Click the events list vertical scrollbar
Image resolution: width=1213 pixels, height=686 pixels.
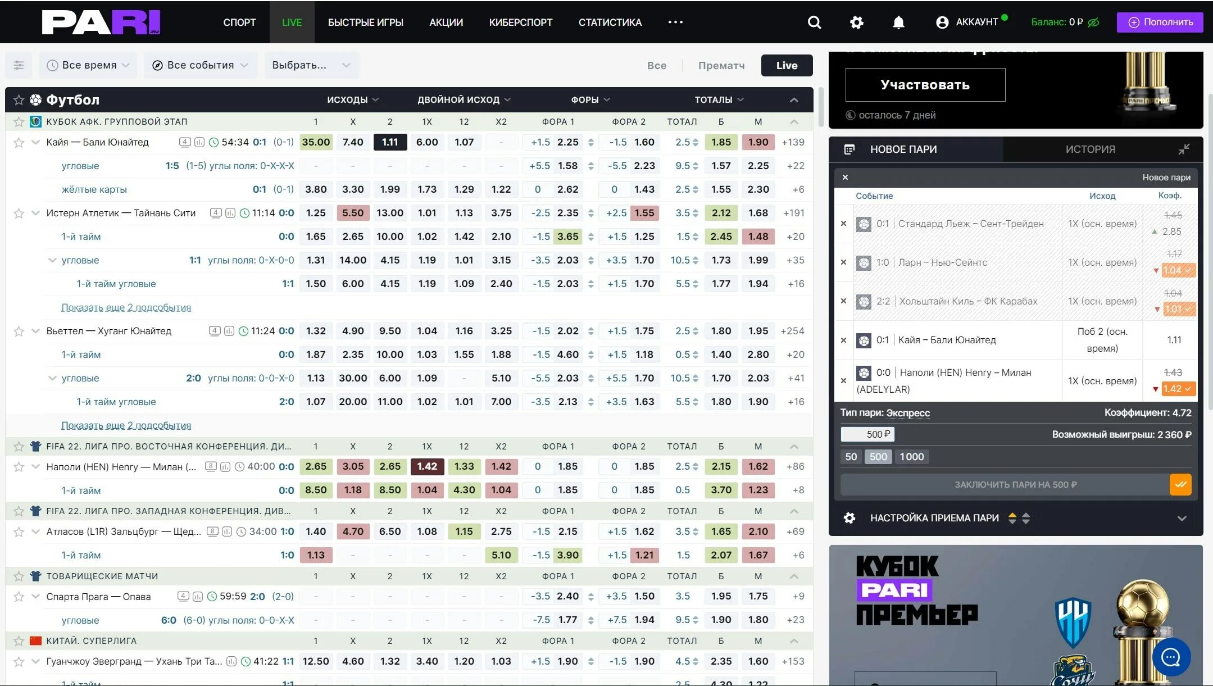point(820,107)
